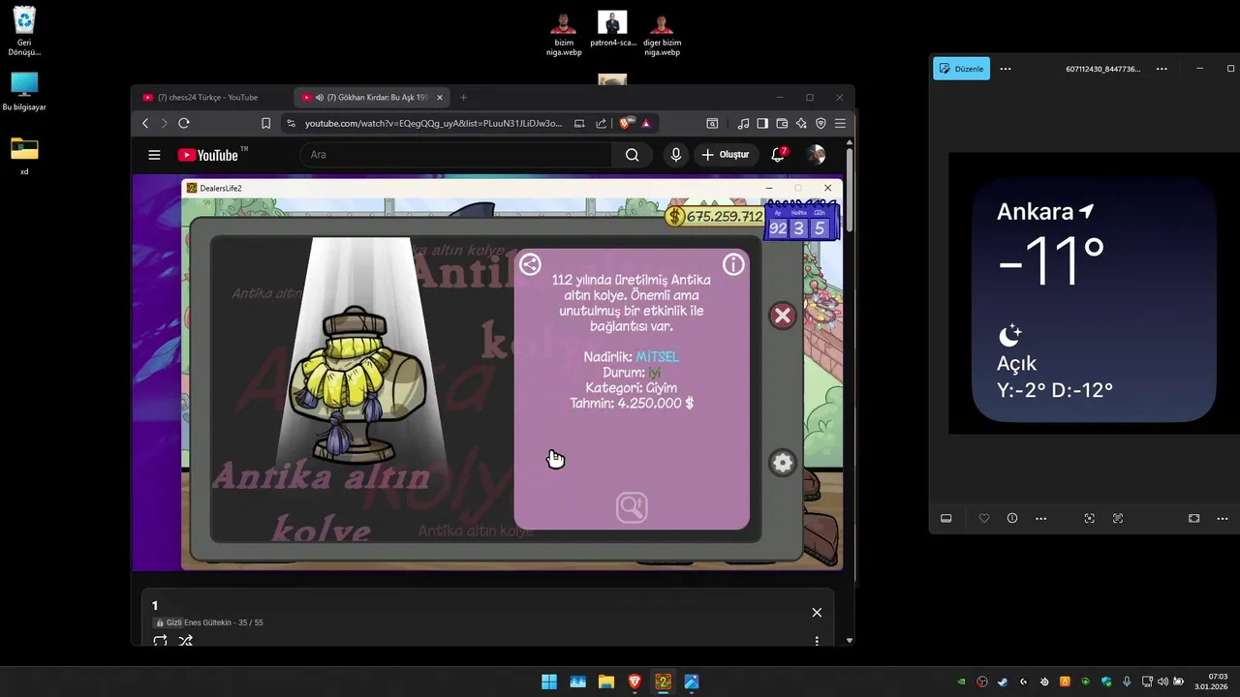
Task: Click the share icon on the item card
Action: [530, 264]
